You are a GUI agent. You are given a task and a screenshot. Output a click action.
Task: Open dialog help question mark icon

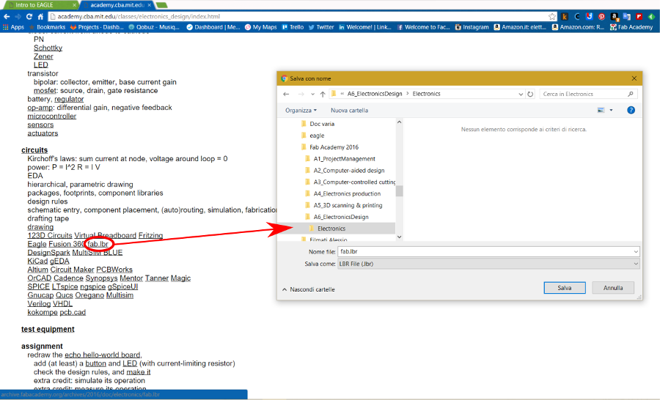click(x=631, y=110)
